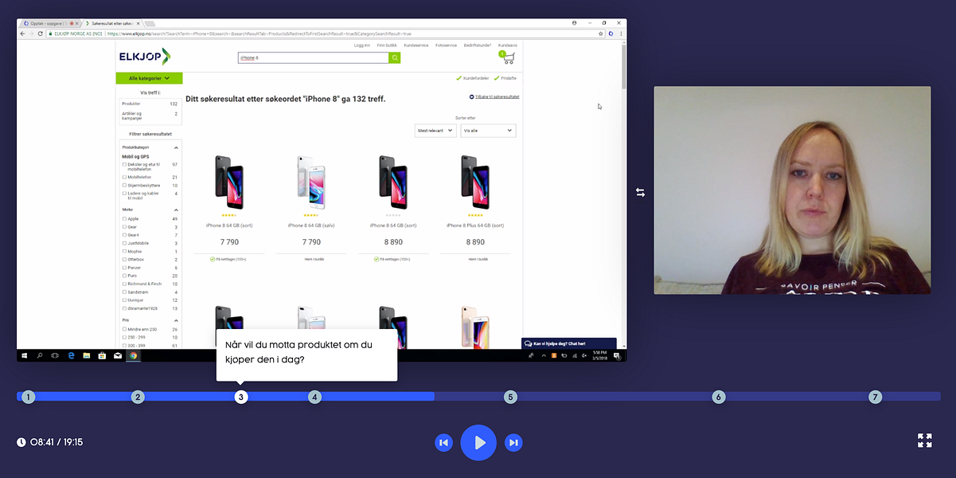Jump to timeline task marker 7
Viewport: 956px width, 478px height.
pos(876,397)
